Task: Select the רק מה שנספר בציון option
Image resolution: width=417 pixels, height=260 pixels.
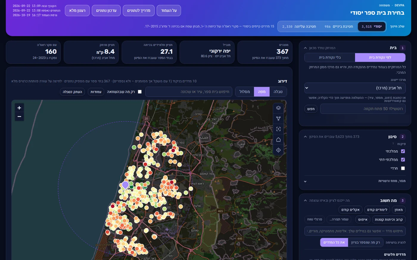Action: click(x=365, y=242)
